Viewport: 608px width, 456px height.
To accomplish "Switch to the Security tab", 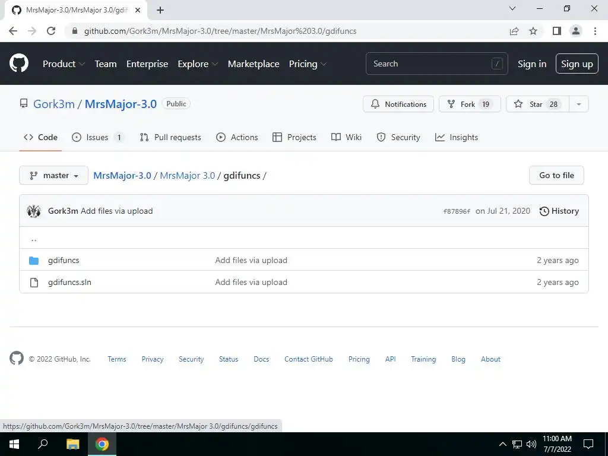I will (x=398, y=137).
